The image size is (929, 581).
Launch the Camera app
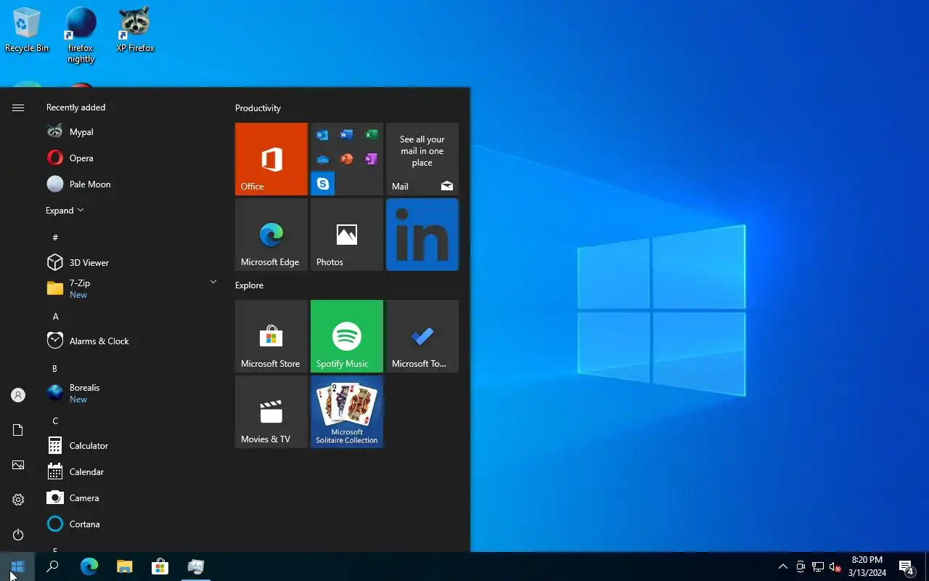pos(132,498)
